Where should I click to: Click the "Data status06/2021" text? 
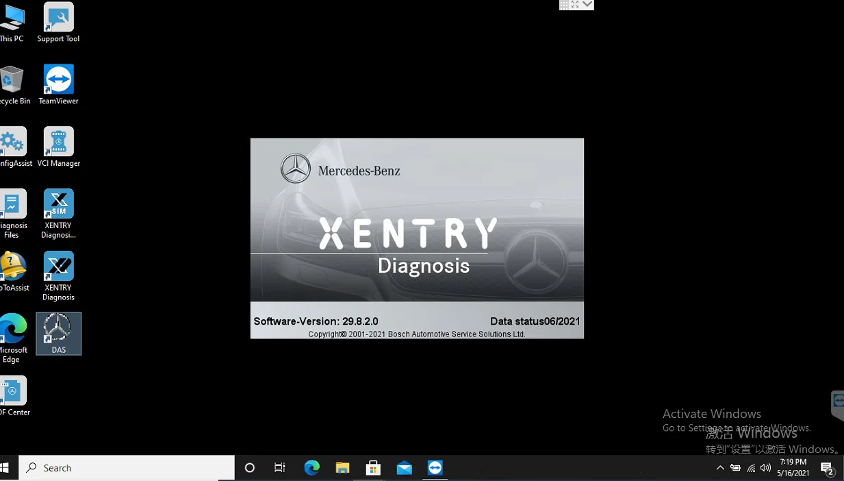[x=535, y=321]
